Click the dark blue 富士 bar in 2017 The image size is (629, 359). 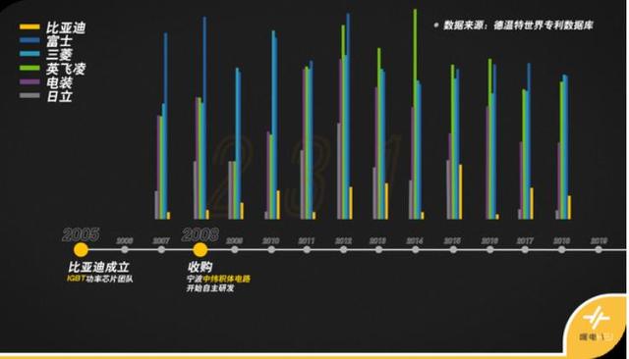pos(529,141)
